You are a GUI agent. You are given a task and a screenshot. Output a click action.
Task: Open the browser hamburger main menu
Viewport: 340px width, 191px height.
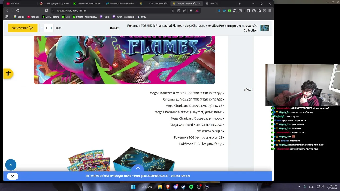(270, 11)
